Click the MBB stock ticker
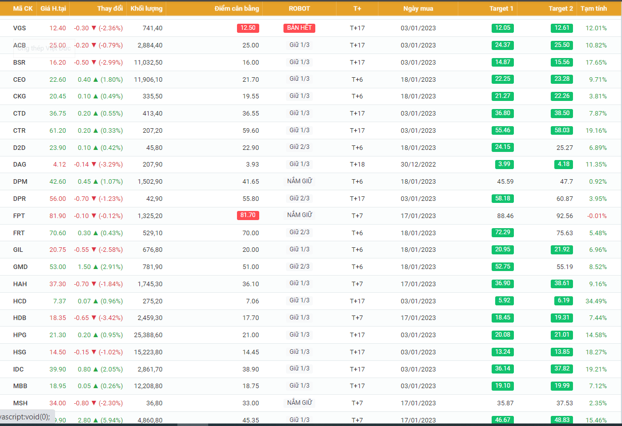Screen dimensions: 622x426 pyautogui.click(x=20, y=386)
